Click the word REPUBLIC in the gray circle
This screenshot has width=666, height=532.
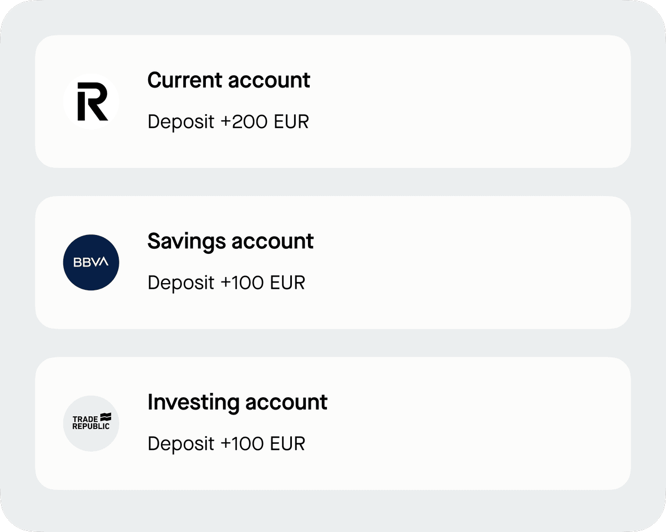click(x=91, y=427)
